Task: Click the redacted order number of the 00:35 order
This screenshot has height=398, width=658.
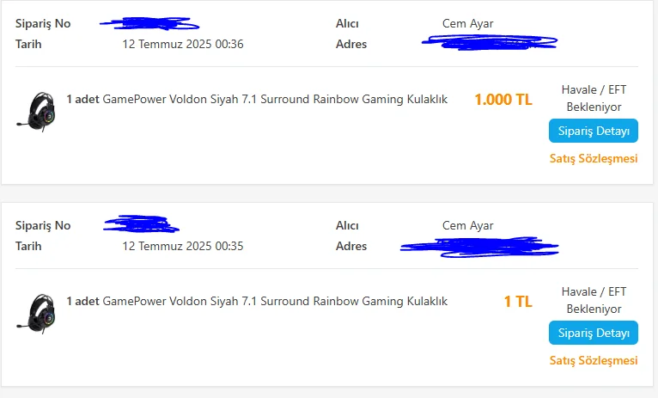Action: pyautogui.click(x=142, y=224)
